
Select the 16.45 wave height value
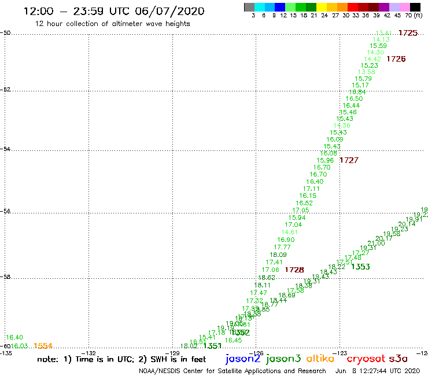coord(234,340)
